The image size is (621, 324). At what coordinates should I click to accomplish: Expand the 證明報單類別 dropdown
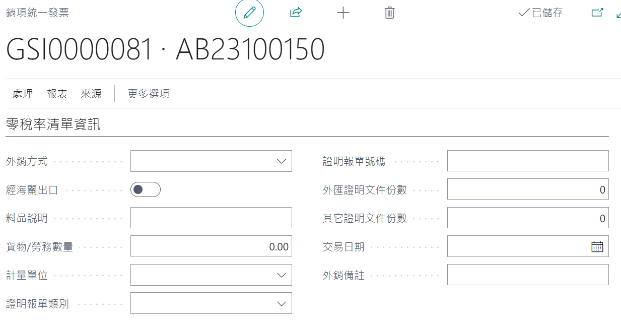pyautogui.click(x=281, y=303)
